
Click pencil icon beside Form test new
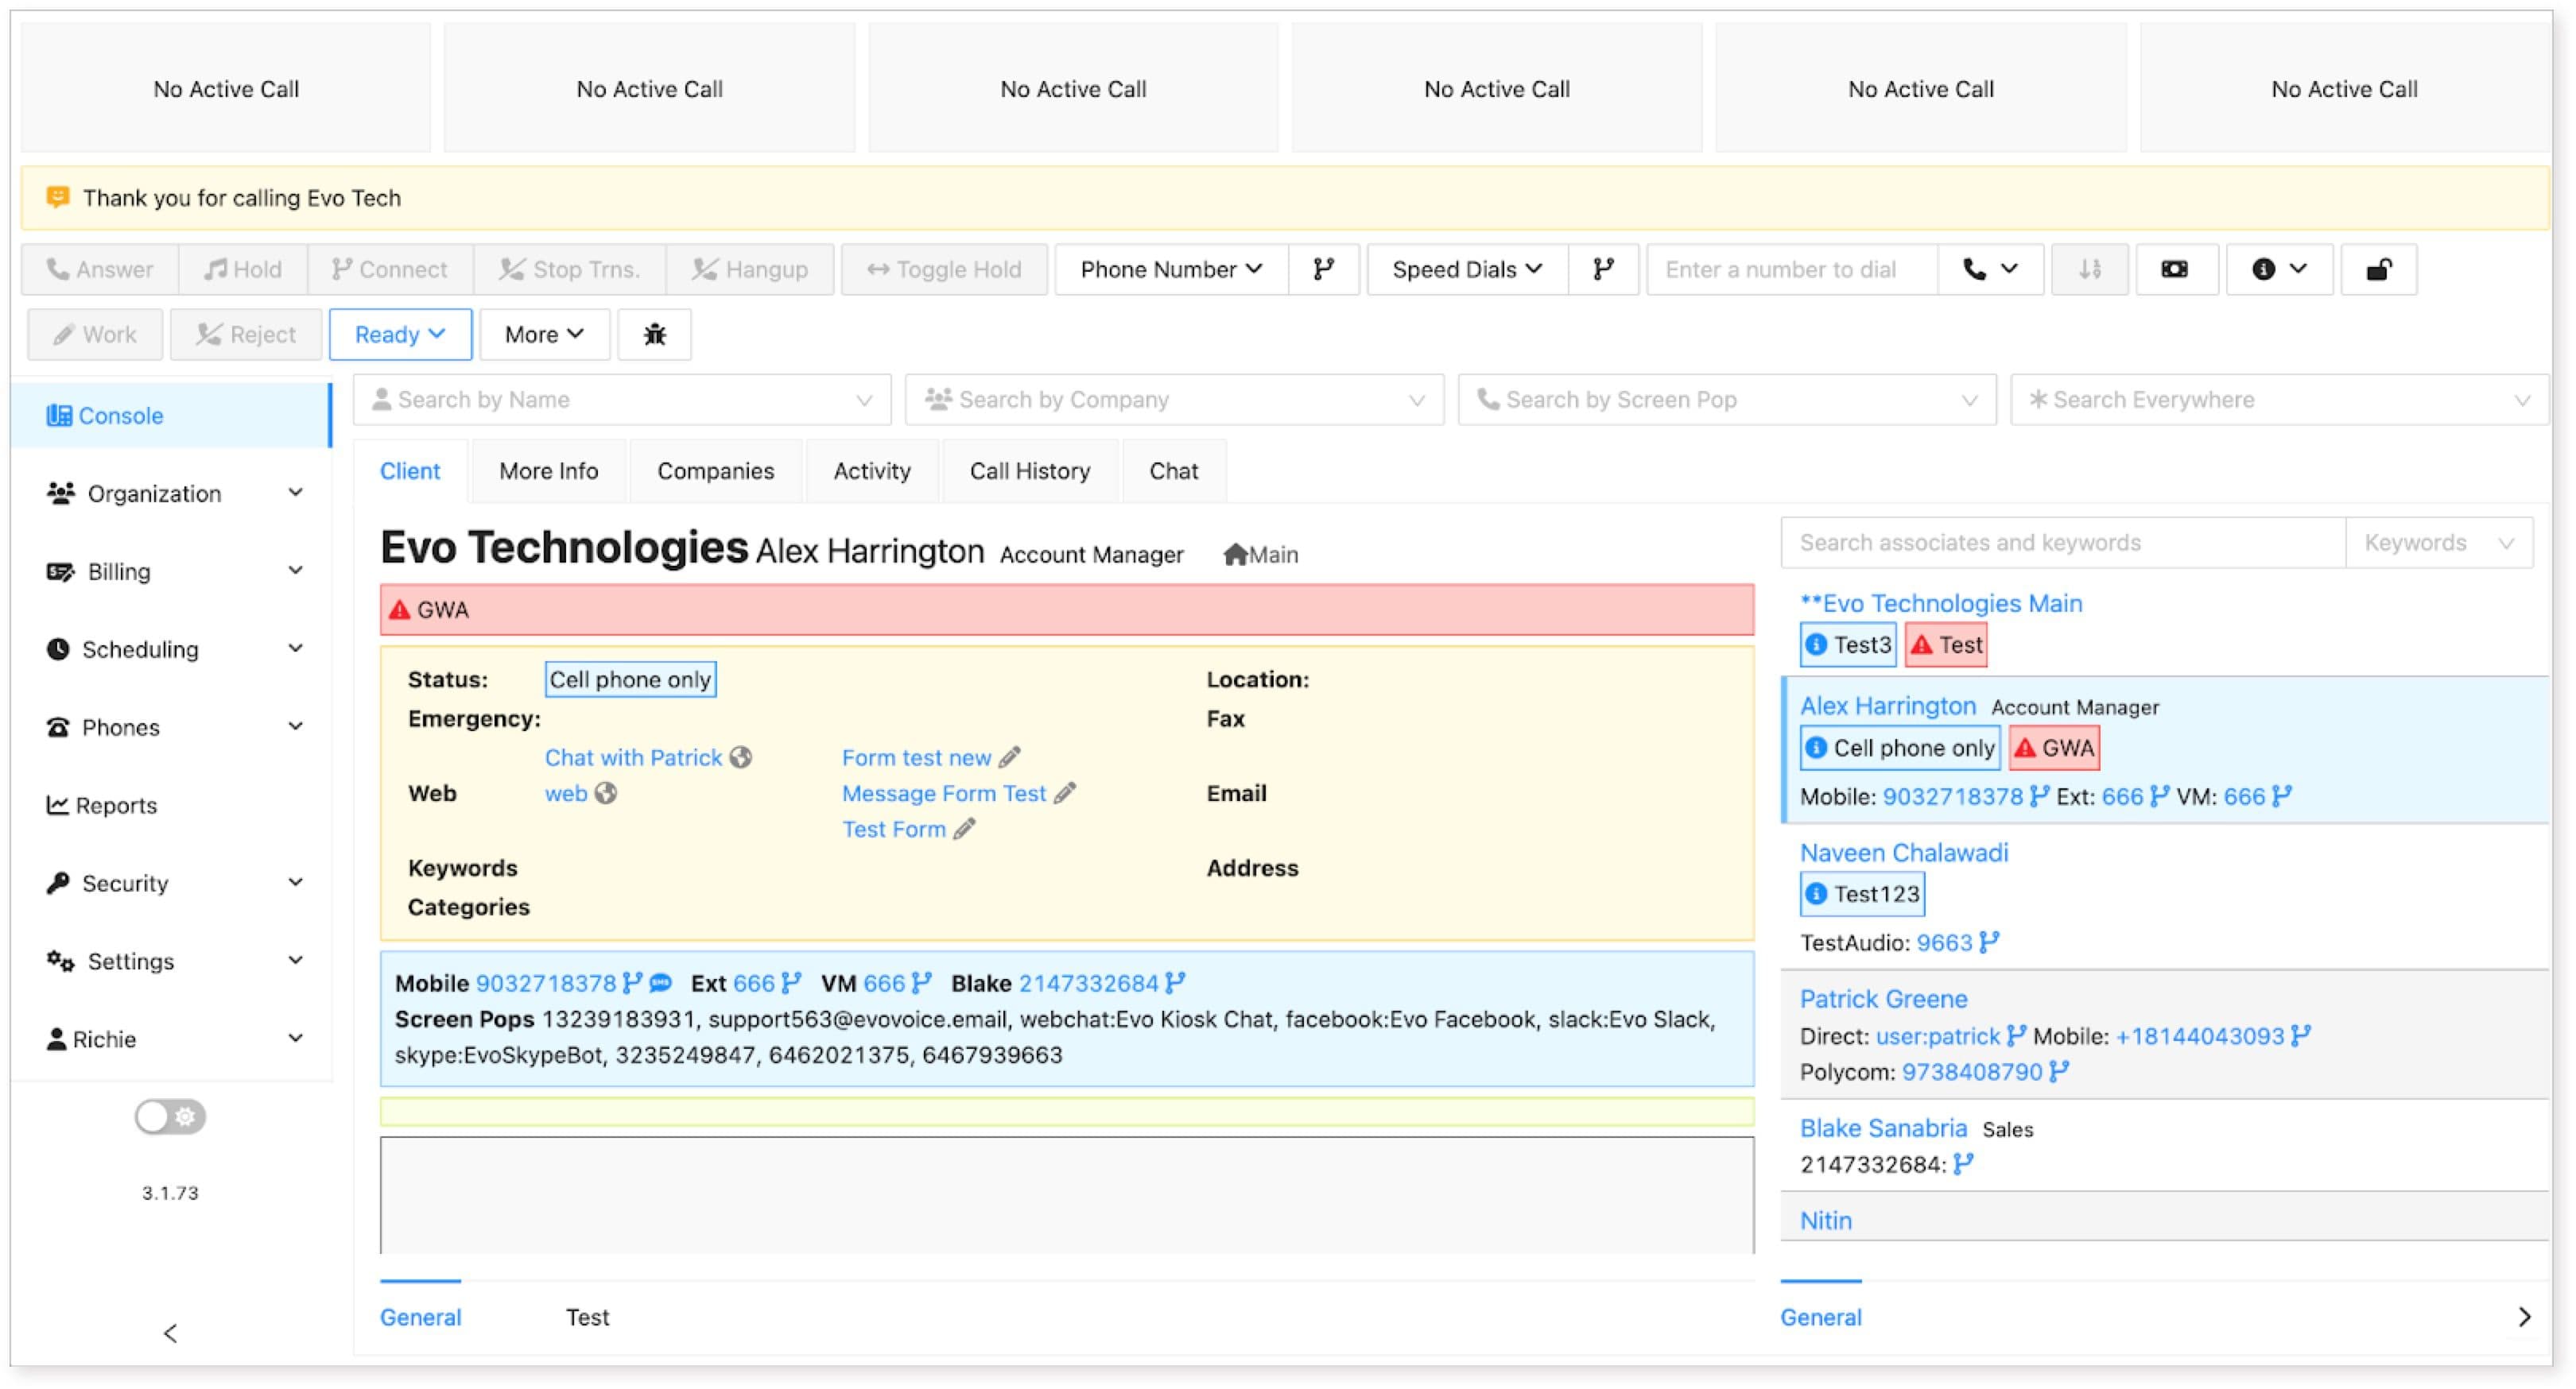point(1010,757)
